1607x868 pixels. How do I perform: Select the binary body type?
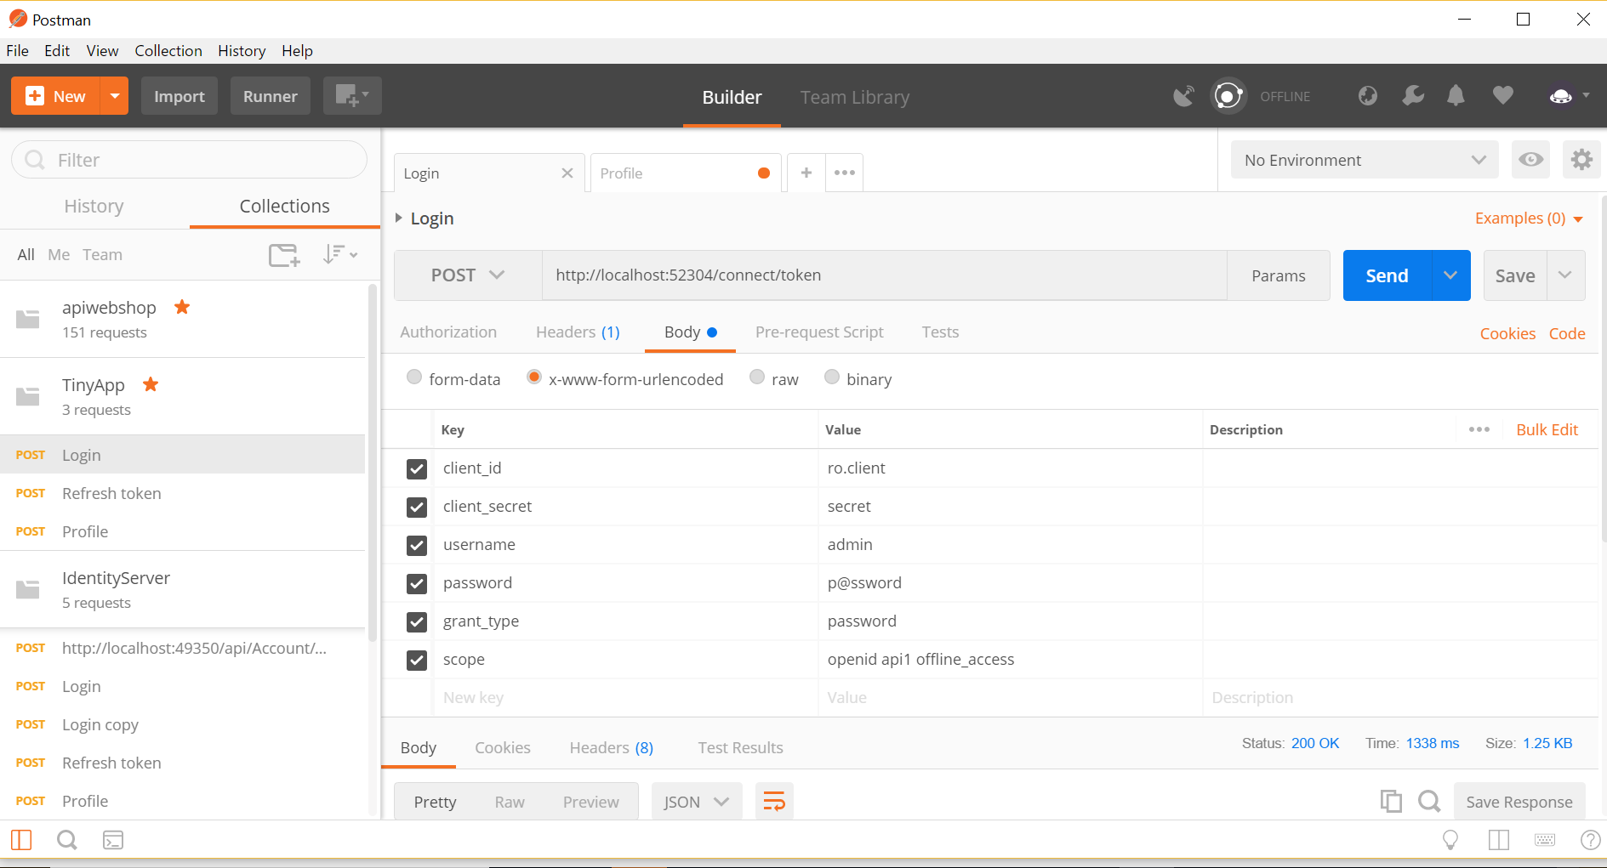tap(832, 377)
